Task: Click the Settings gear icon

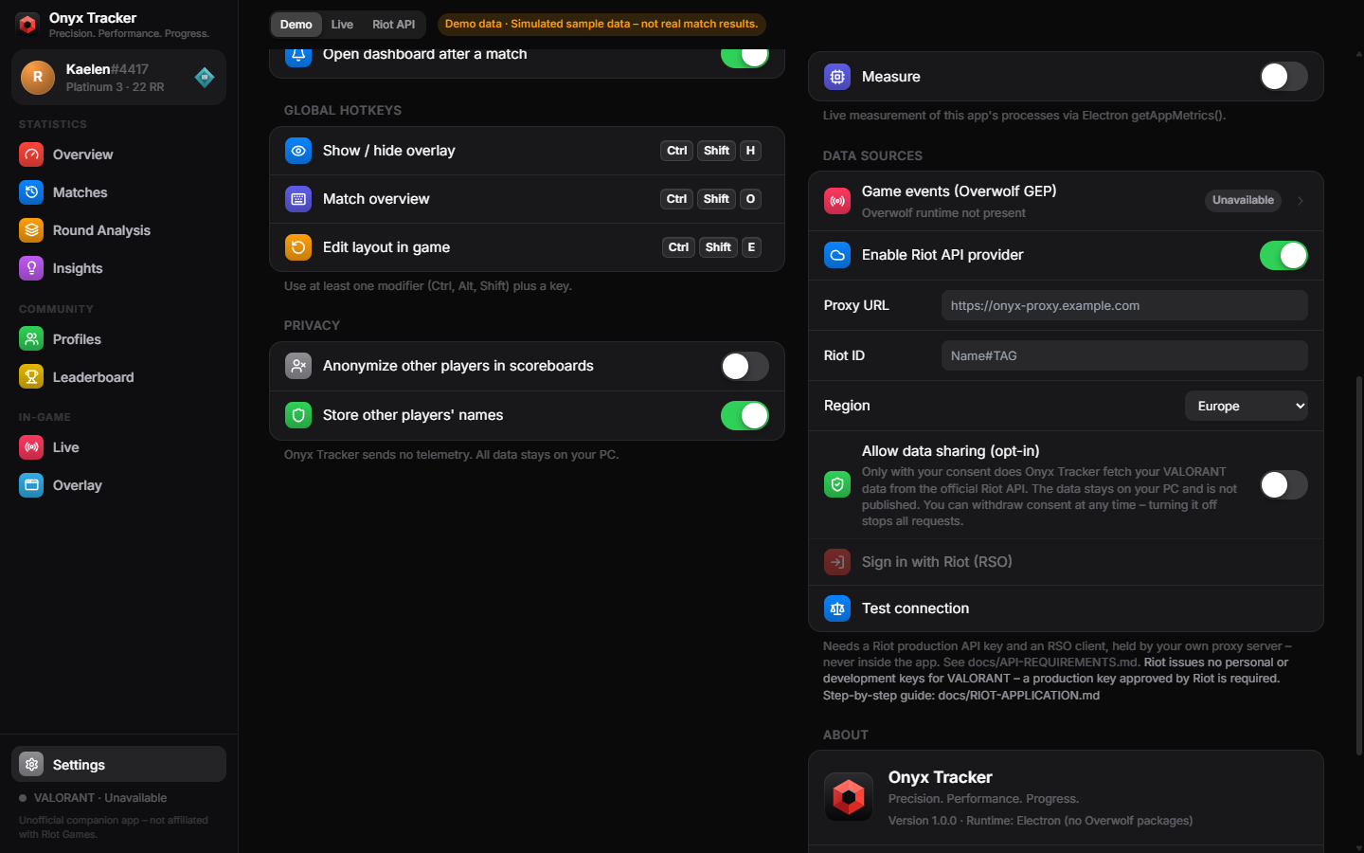Action: point(31,765)
